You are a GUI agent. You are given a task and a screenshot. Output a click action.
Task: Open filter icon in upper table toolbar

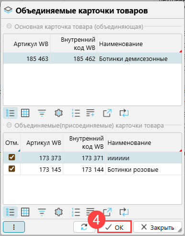point(42,113)
